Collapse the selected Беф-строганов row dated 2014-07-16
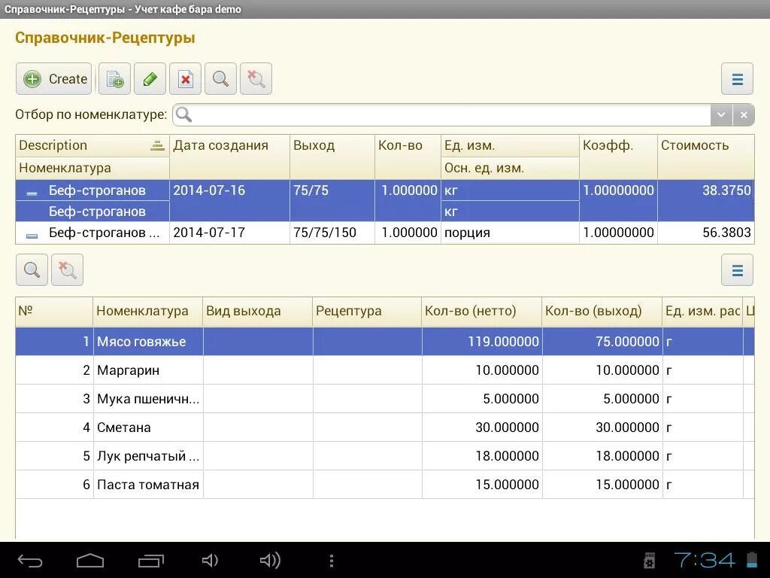 pos(32,193)
